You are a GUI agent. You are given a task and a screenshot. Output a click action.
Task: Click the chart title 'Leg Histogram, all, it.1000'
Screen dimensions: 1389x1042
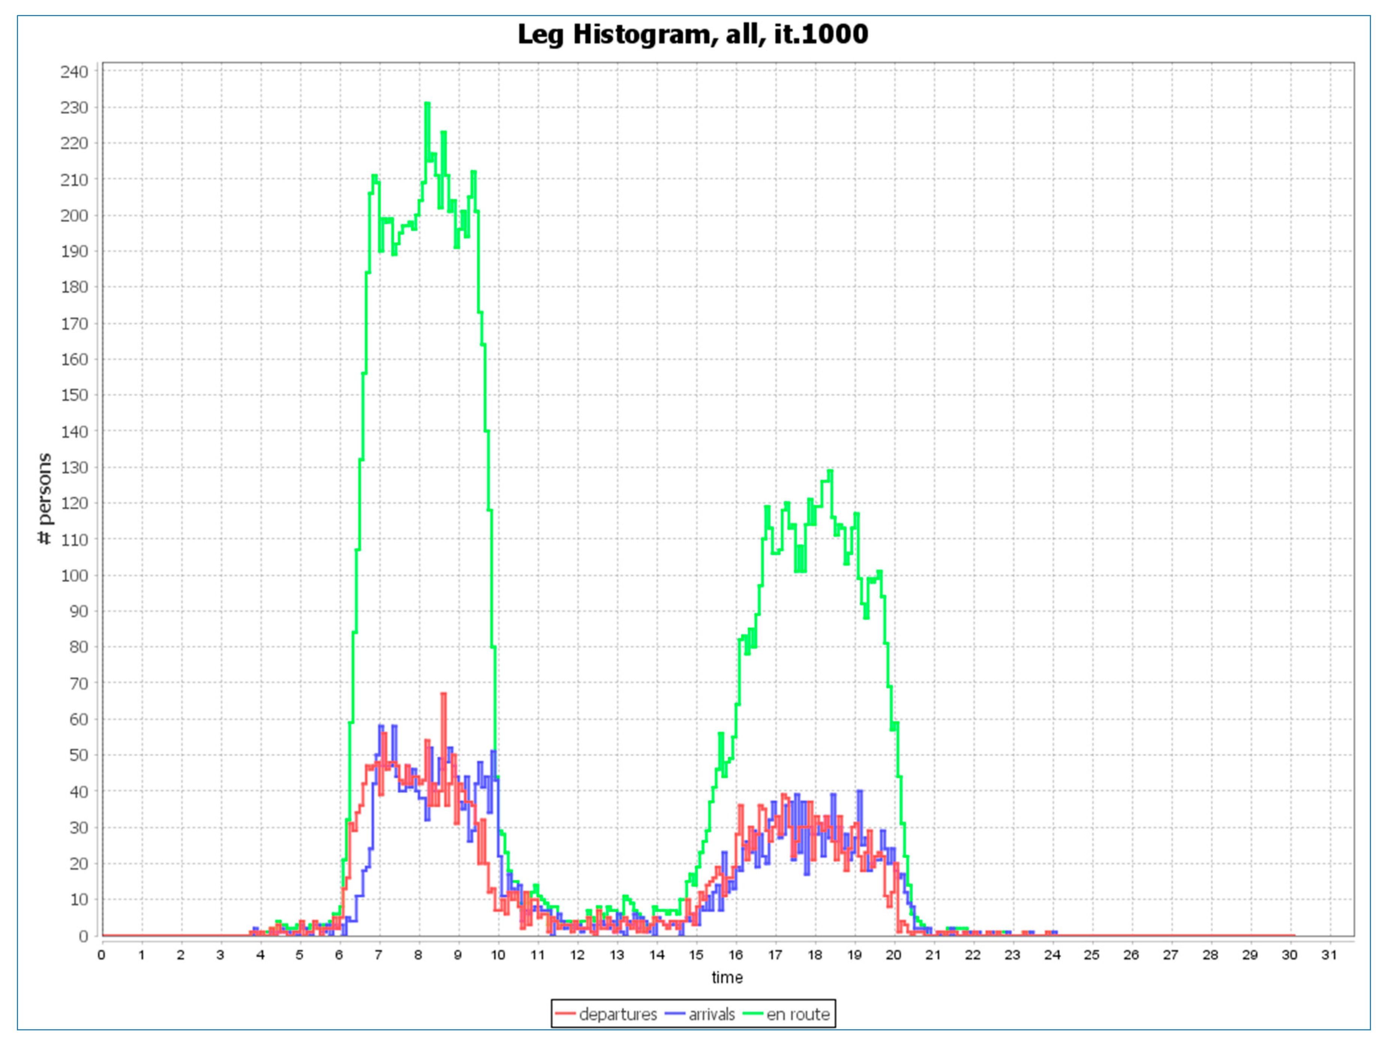pyautogui.click(x=692, y=34)
